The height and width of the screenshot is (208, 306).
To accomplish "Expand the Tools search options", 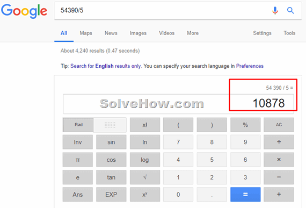I will (289, 33).
